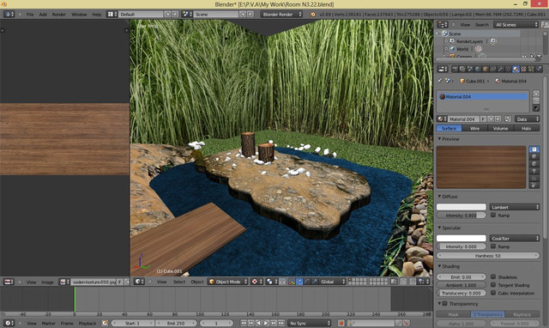Select Material.004 slot in material list
The image size is (549, 328).
[x=482, y=97]
